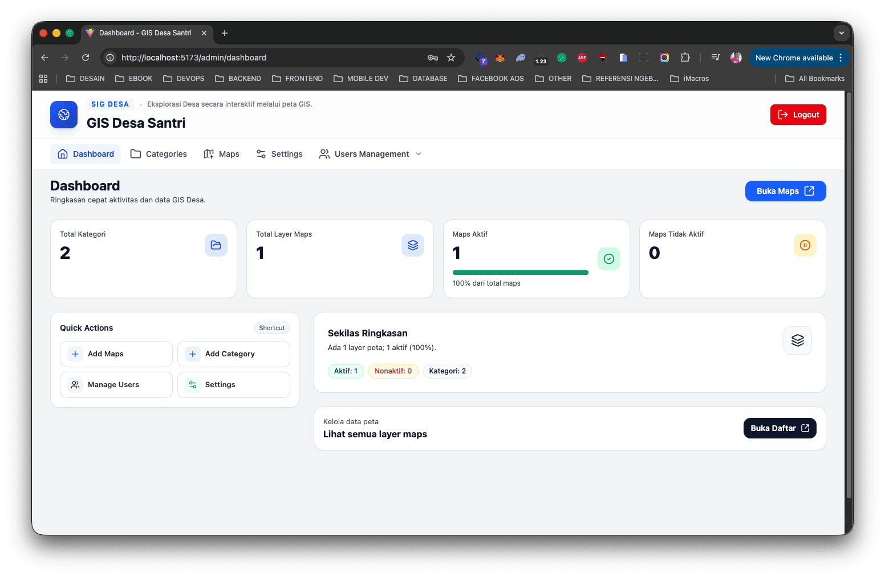
Task: Click the GIS Desa Santri globe logo
Action: 64,115
